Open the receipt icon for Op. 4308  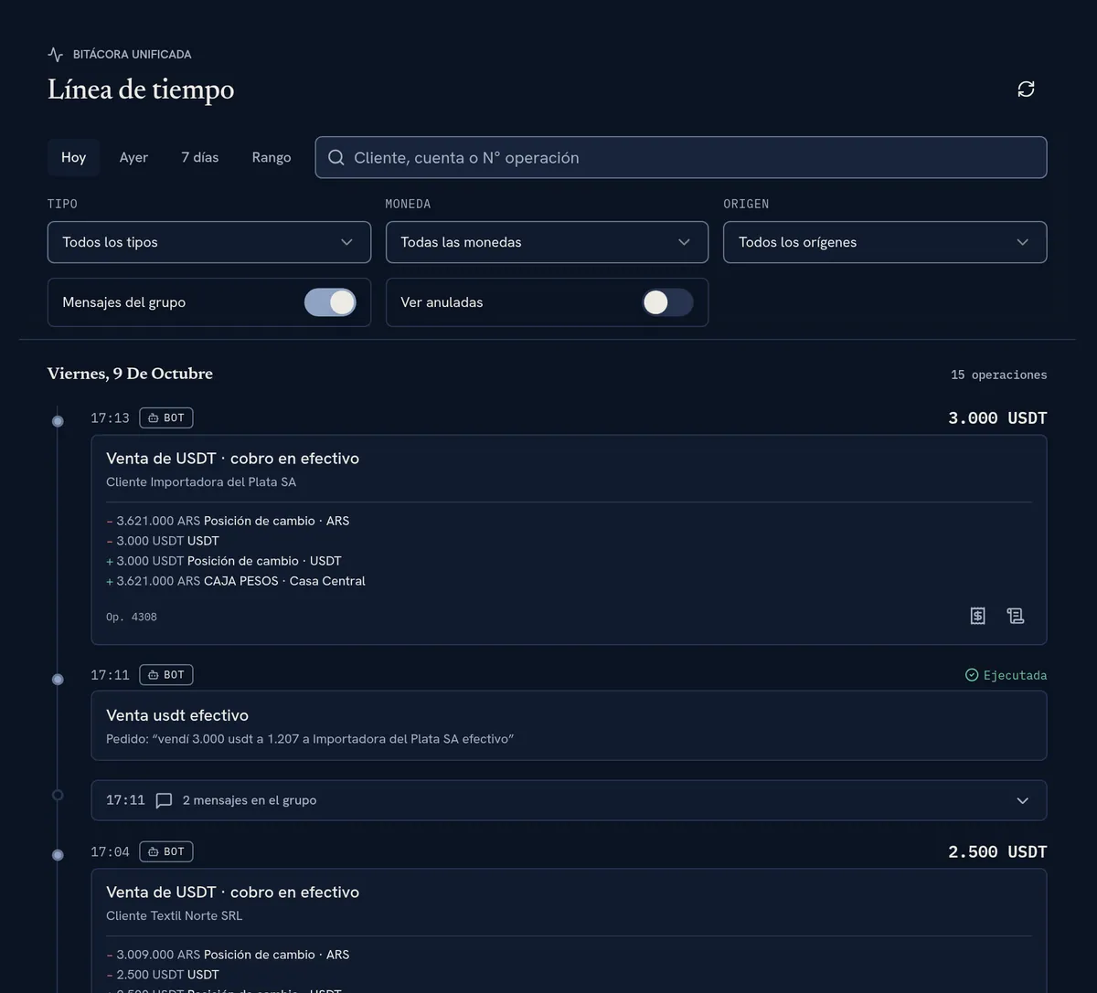click(977, 616)
